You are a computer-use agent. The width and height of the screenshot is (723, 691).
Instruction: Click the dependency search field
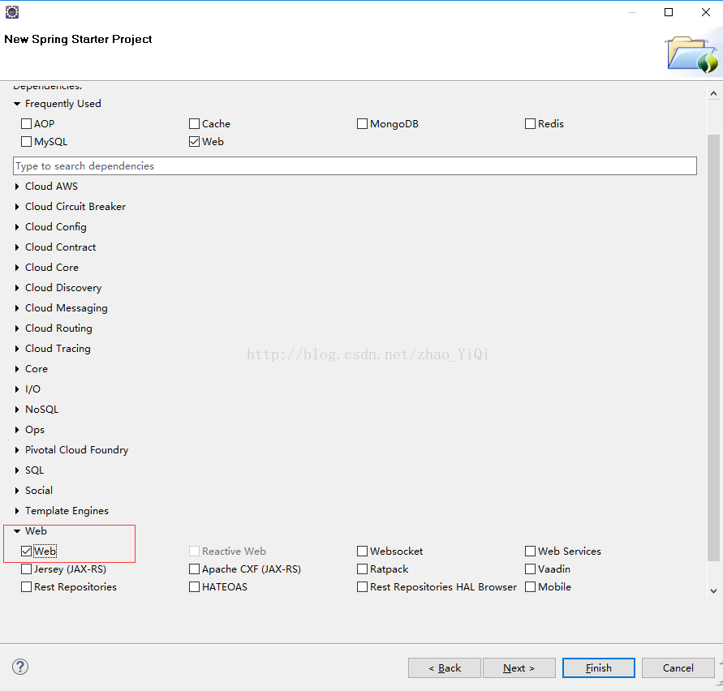click(x=355, y=166)
